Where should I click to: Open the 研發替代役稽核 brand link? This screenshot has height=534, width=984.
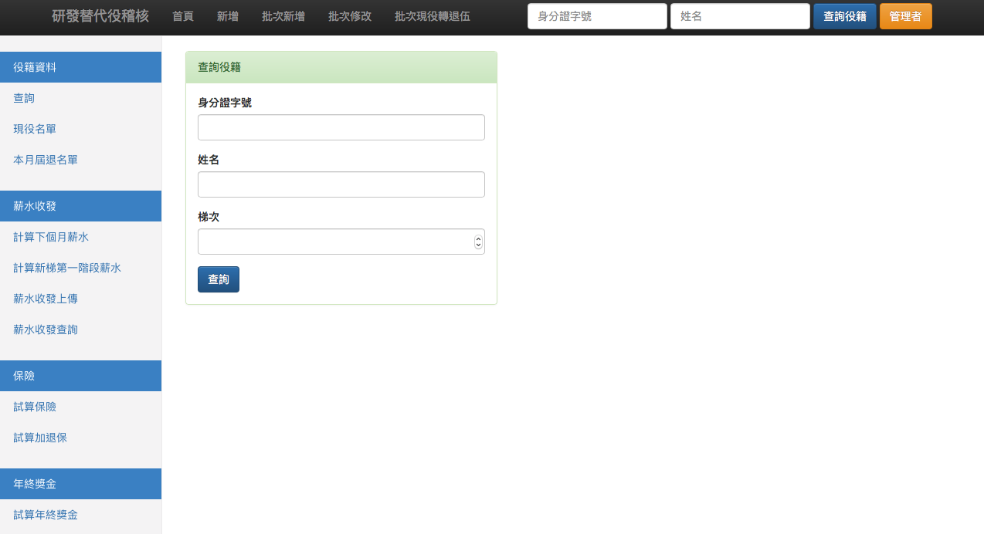[x=100, y=16]
